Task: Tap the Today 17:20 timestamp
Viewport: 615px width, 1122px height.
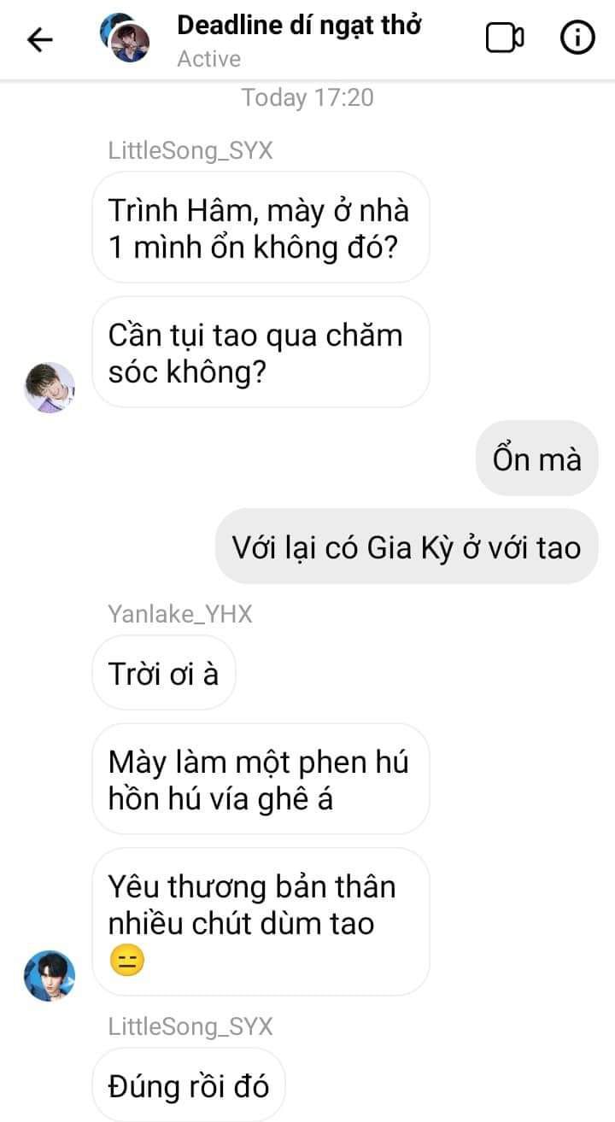Action: point(307,97)
